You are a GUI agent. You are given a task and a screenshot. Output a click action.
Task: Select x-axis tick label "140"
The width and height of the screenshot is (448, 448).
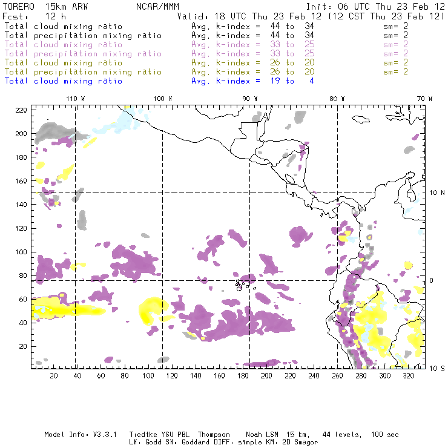(196, 376)
